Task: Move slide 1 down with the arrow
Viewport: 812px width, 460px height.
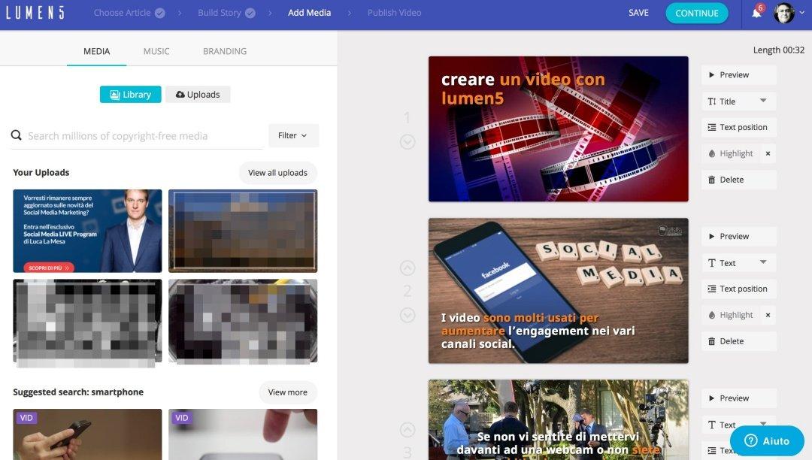Action: (x=408, y=141)
